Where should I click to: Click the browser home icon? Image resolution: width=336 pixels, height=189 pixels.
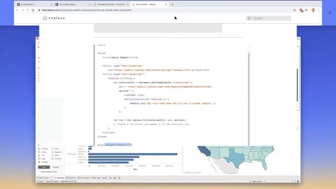click(x=33, y=10)
